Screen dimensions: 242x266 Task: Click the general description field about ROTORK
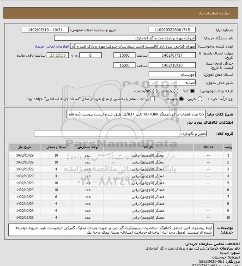(136, 114)
